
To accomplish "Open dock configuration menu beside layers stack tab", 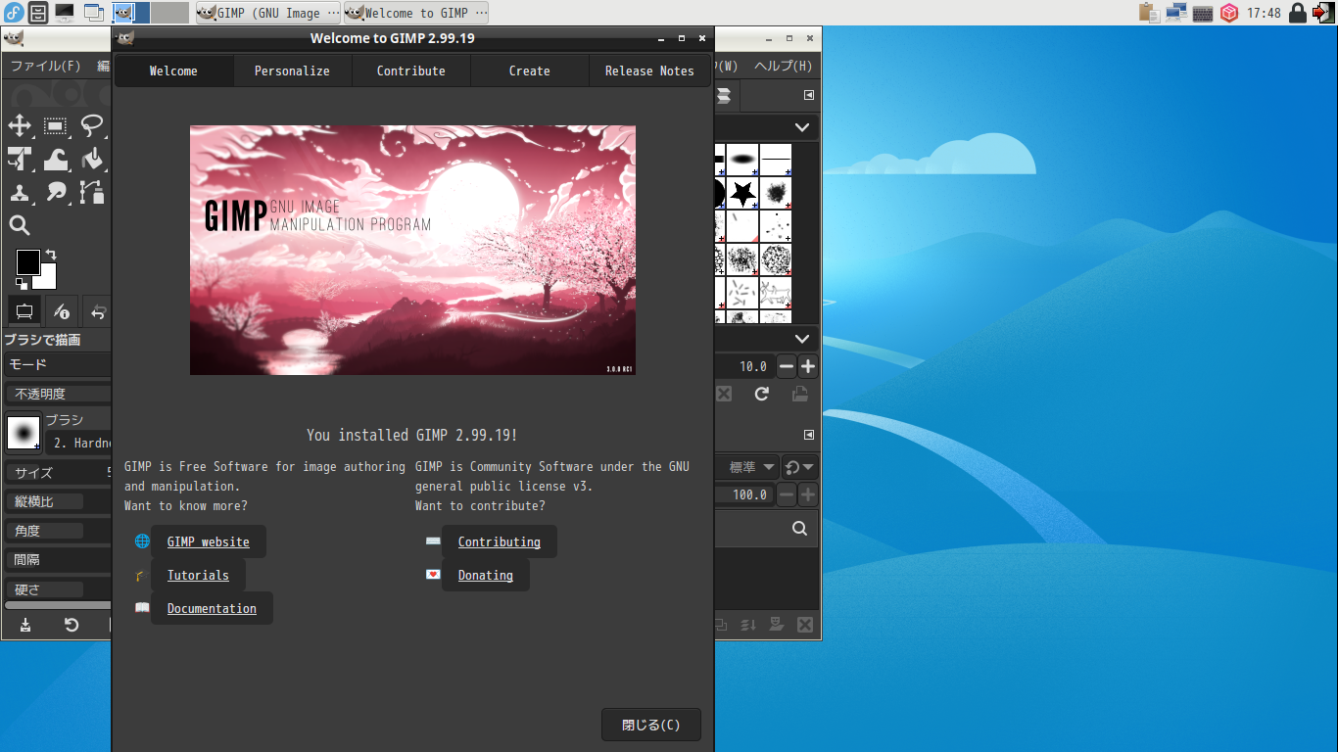I will [809, 95].
